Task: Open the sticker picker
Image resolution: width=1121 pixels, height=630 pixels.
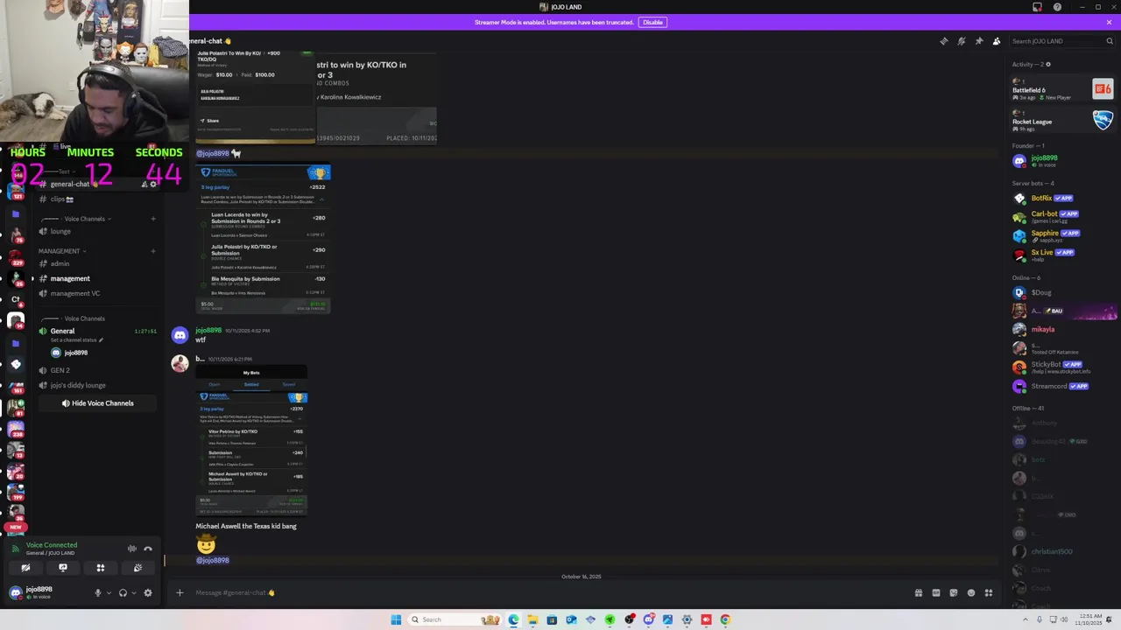Action: (953, 592)
